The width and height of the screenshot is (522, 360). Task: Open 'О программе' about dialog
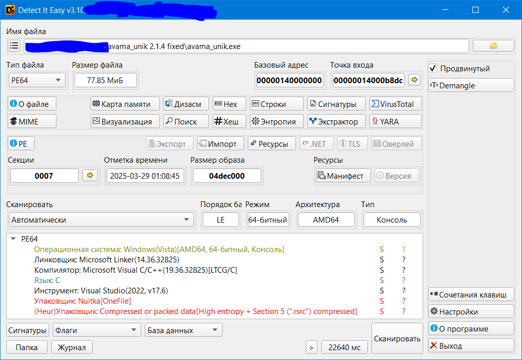tap(471, 329)
